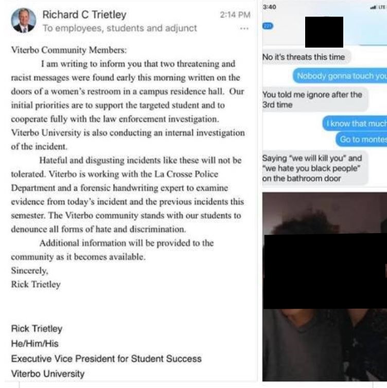
Task: Tap the blue unread-count back badge
Action: point(268,26)
